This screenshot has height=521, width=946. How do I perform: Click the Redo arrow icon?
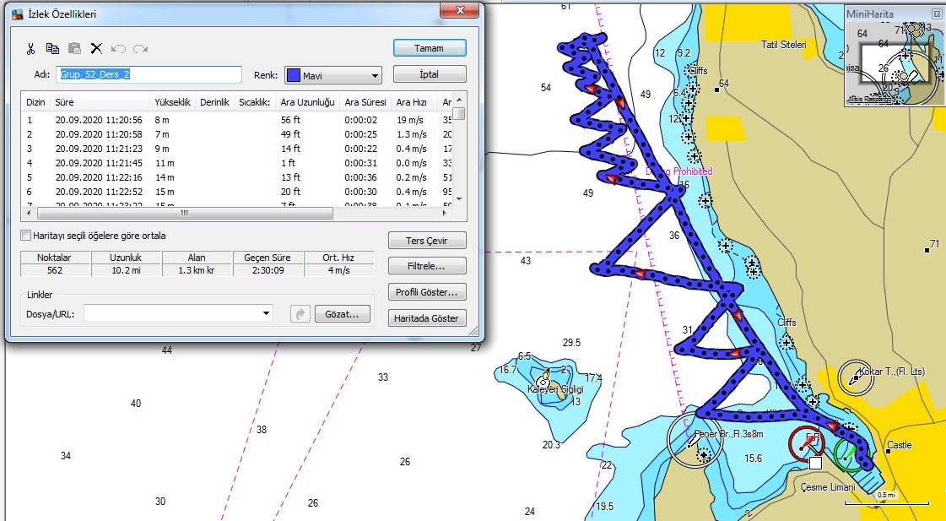(141, 49)
